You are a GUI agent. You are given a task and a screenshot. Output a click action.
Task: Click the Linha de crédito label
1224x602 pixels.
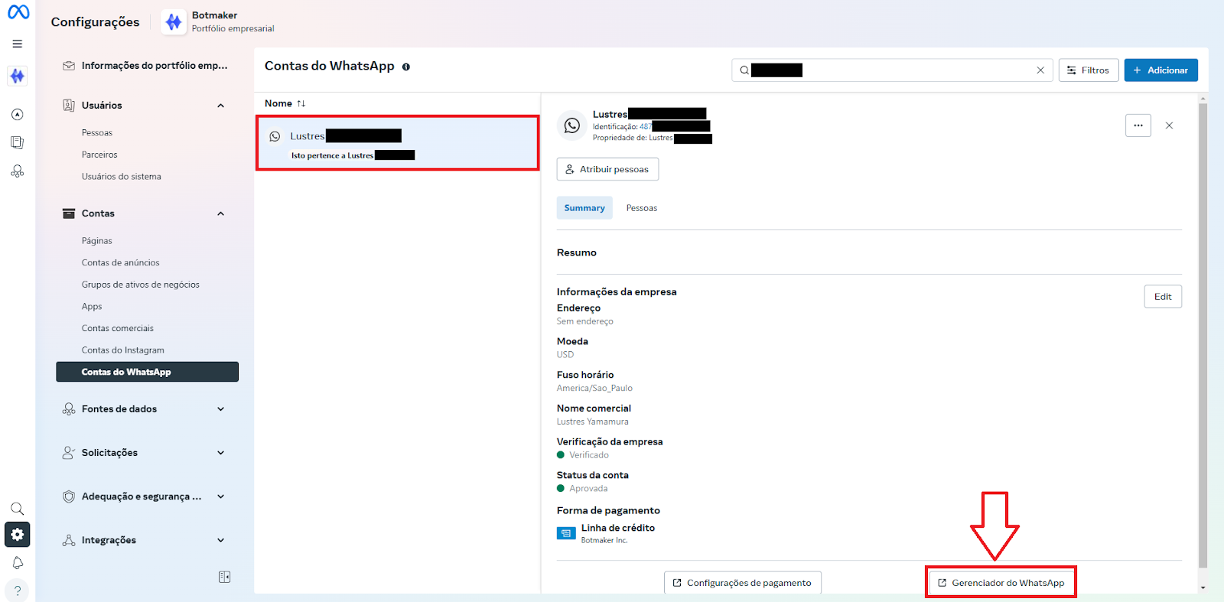(618, 528)
